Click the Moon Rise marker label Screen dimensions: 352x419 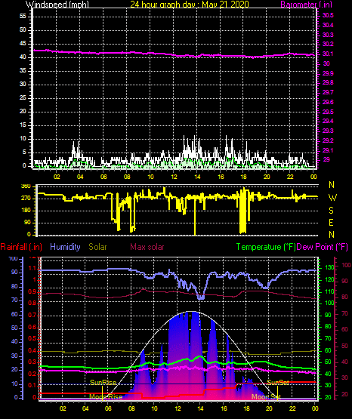(x=106, y=397)
